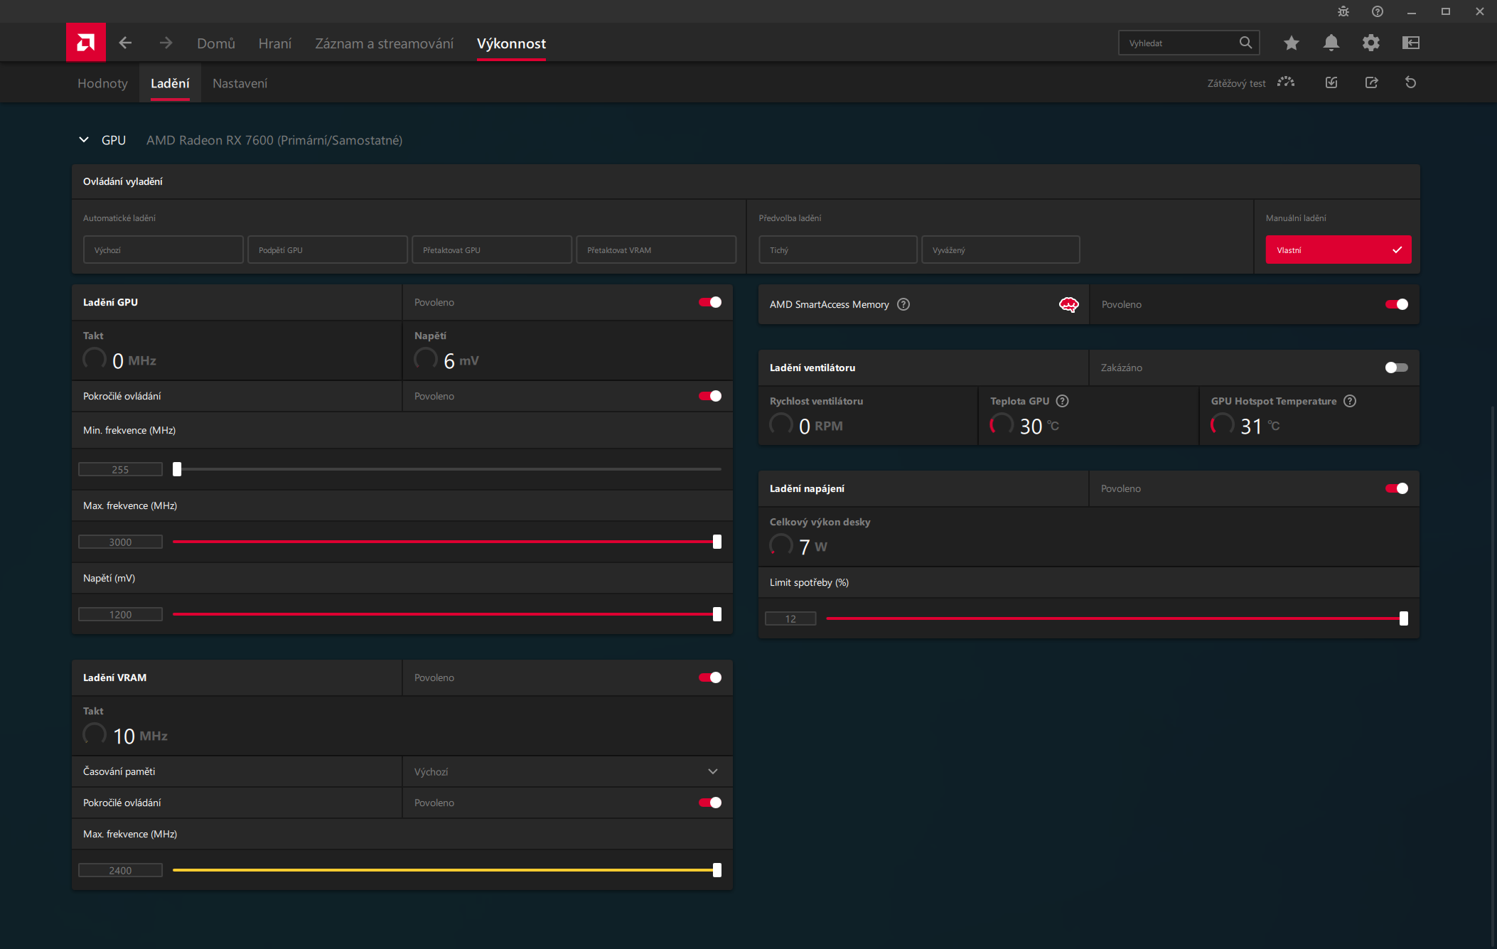Image resolution: width=1497 pixels, height=949 pixels.
Task: Start the Zátěžový test stress test icon
Action: click(x=1286, y=82)
